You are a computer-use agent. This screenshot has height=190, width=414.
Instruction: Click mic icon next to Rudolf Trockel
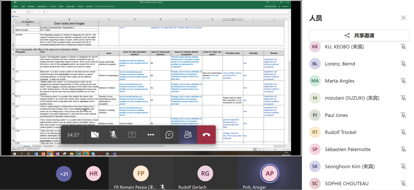(403, 132)
